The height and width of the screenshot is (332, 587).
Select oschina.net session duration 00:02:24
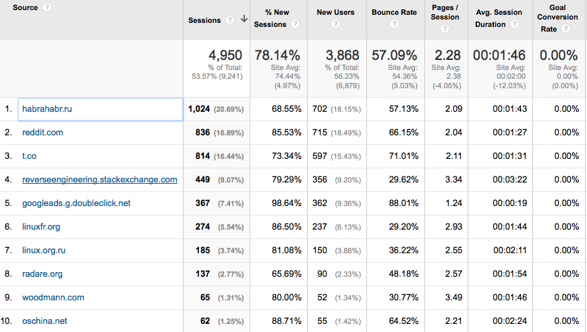coord(509,321)
